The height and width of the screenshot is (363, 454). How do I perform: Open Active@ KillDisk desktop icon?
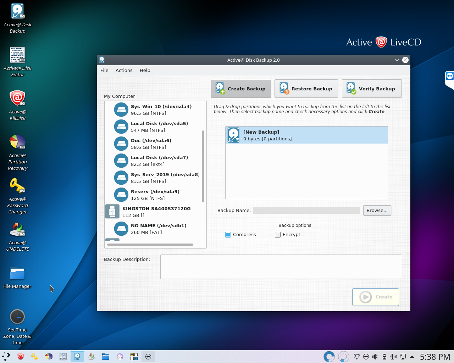(17, 99)
